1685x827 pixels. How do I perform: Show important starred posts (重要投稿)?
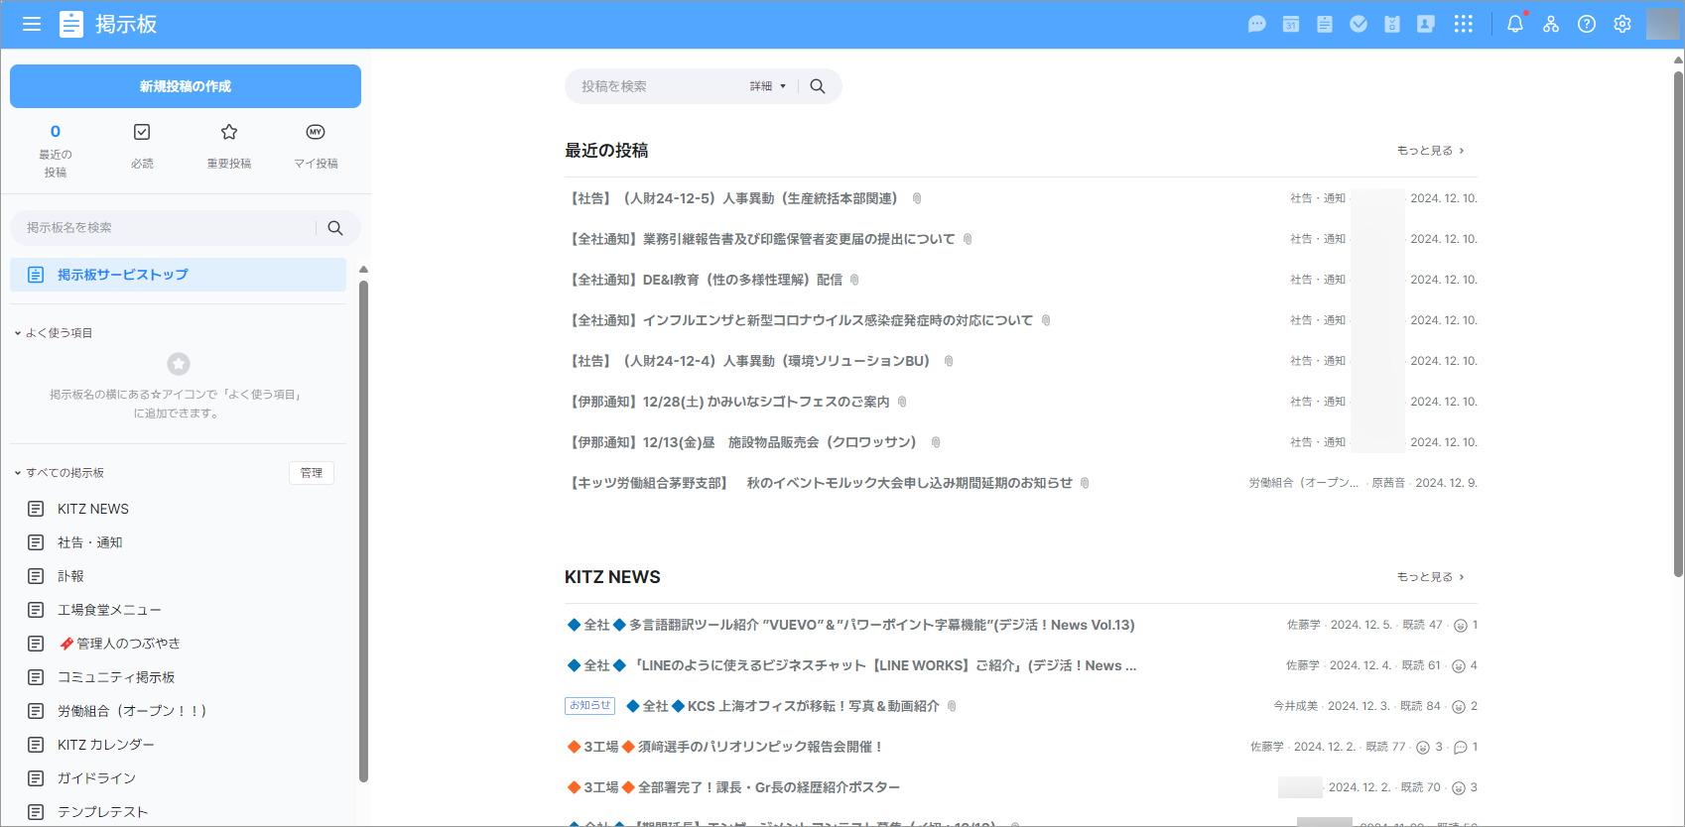229,145
